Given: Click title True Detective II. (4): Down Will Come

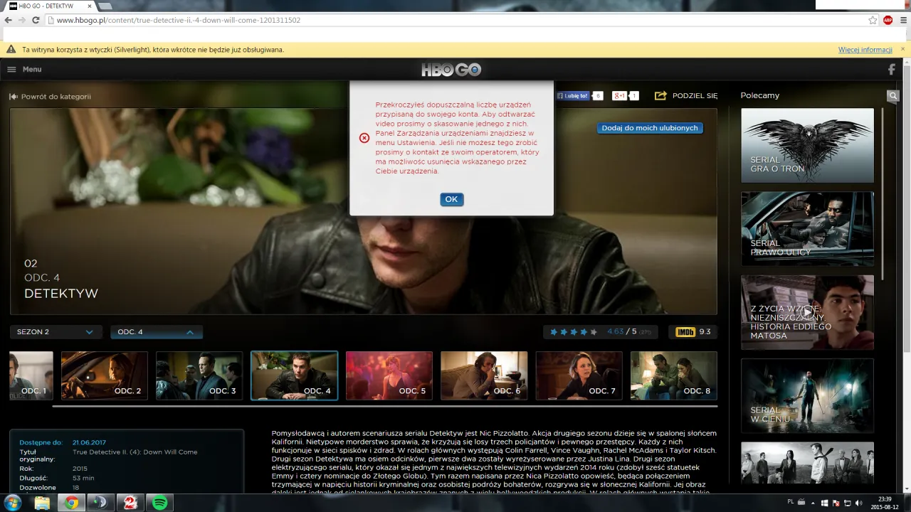Looking at the screenshot, I should pyautogui.click(x=135, y=452).
